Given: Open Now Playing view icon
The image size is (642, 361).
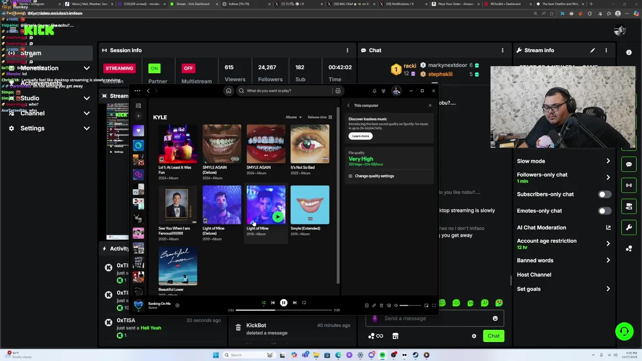Looking at the screenshot, I should 367,305.
